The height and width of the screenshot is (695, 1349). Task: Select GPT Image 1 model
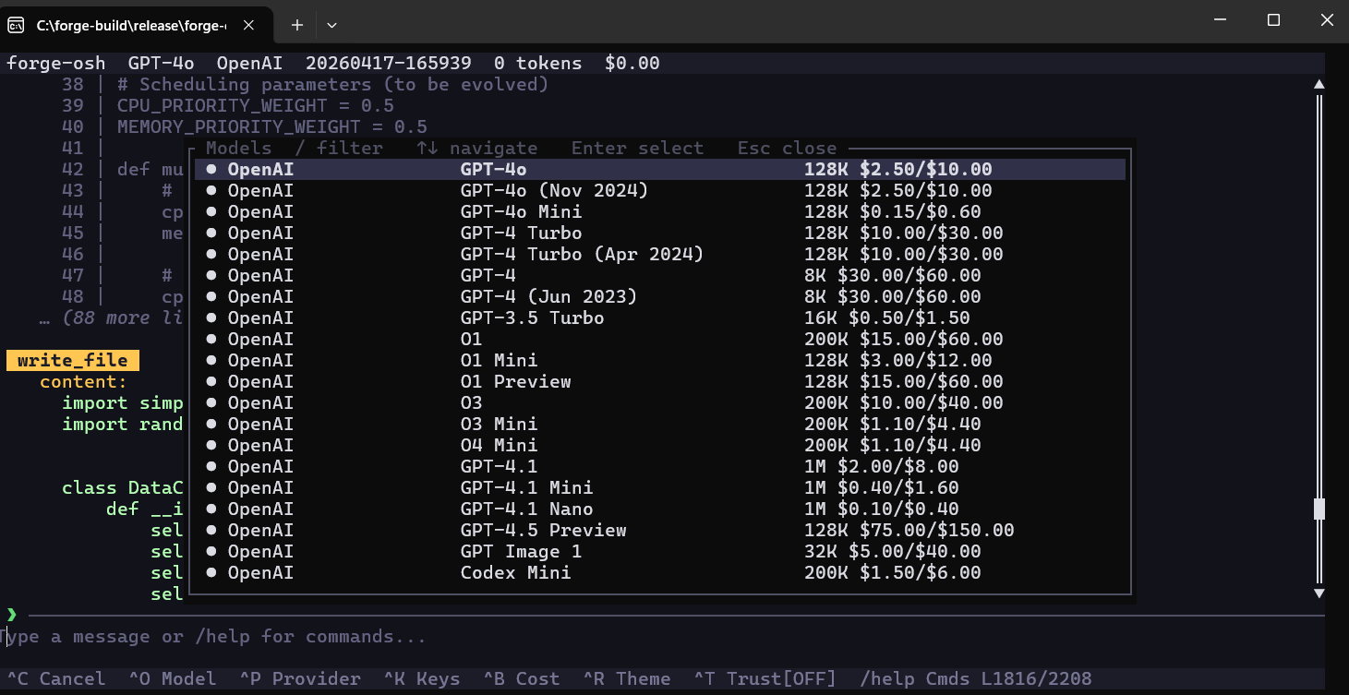click(x=659, y=552)
